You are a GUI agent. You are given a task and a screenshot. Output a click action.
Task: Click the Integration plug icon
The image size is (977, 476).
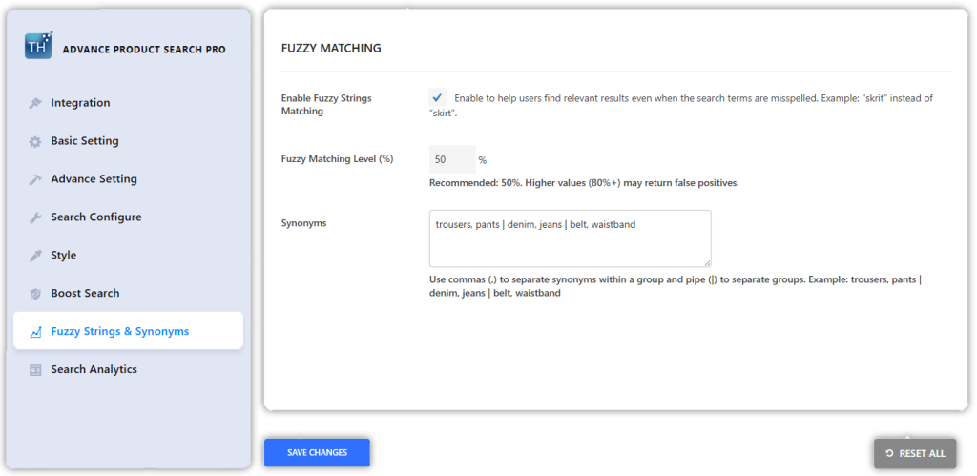tap(35, 103)
